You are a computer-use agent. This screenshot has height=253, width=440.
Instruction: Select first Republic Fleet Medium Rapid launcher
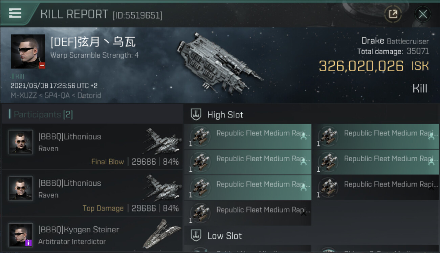(248, 137)
